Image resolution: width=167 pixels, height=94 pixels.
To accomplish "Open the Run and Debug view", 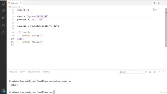I will point(3,26).
